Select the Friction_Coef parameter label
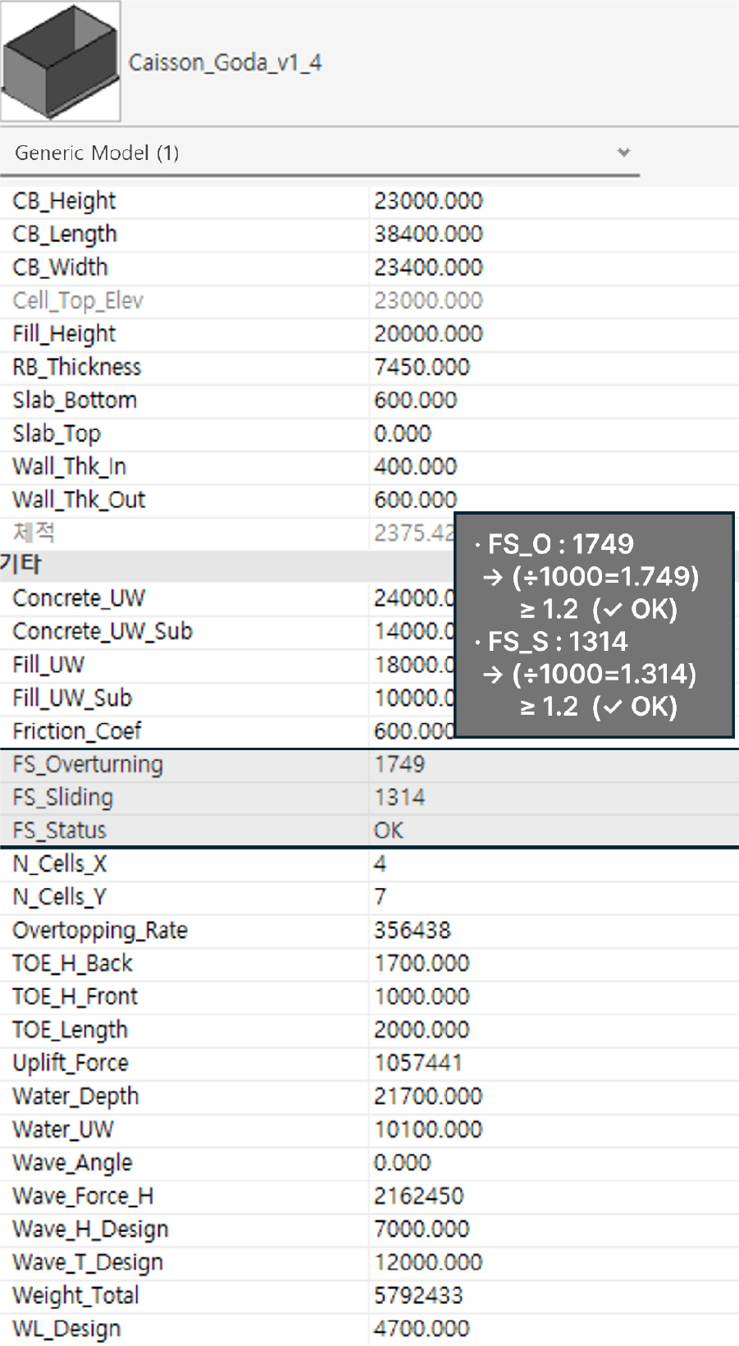Image resolution: width=739 pixels, height=1346 pixels. coord(77,731)
